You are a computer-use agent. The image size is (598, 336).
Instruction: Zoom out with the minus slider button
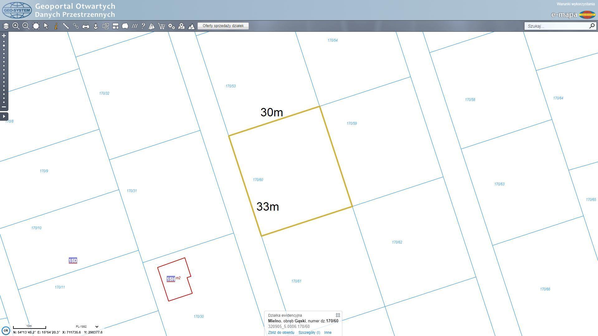[x=4, y=107]
